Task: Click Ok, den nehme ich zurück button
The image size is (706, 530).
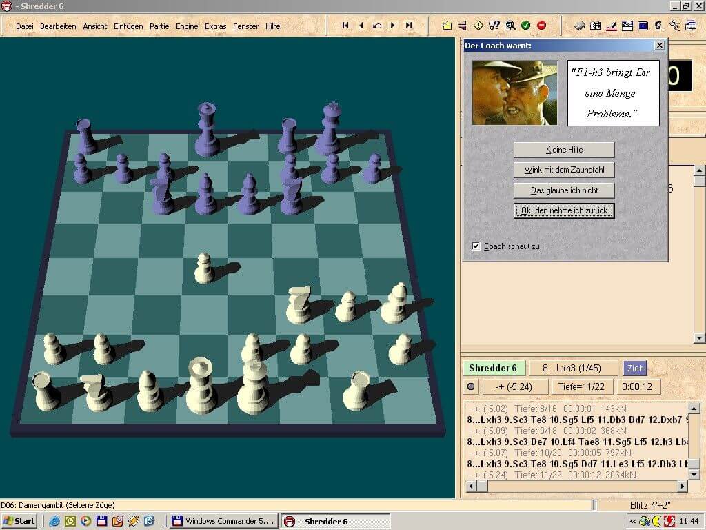Action: (564, 210)
